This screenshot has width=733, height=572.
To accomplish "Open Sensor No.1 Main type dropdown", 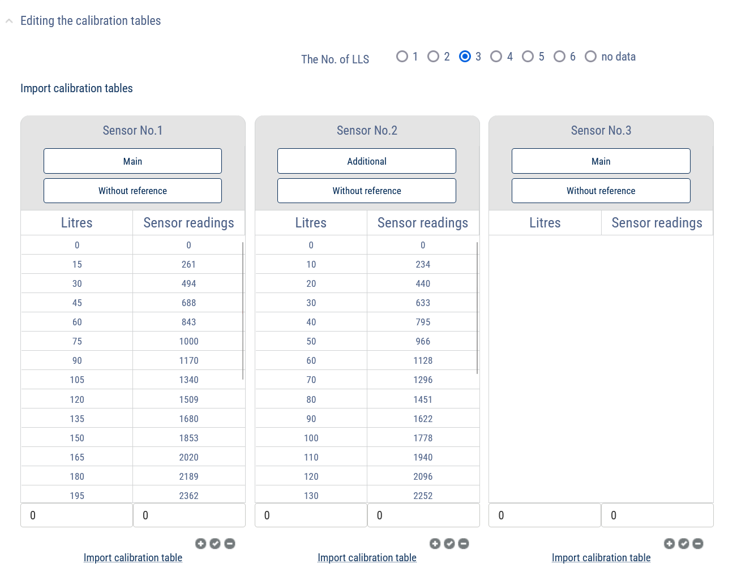I will tap(132, 161).
